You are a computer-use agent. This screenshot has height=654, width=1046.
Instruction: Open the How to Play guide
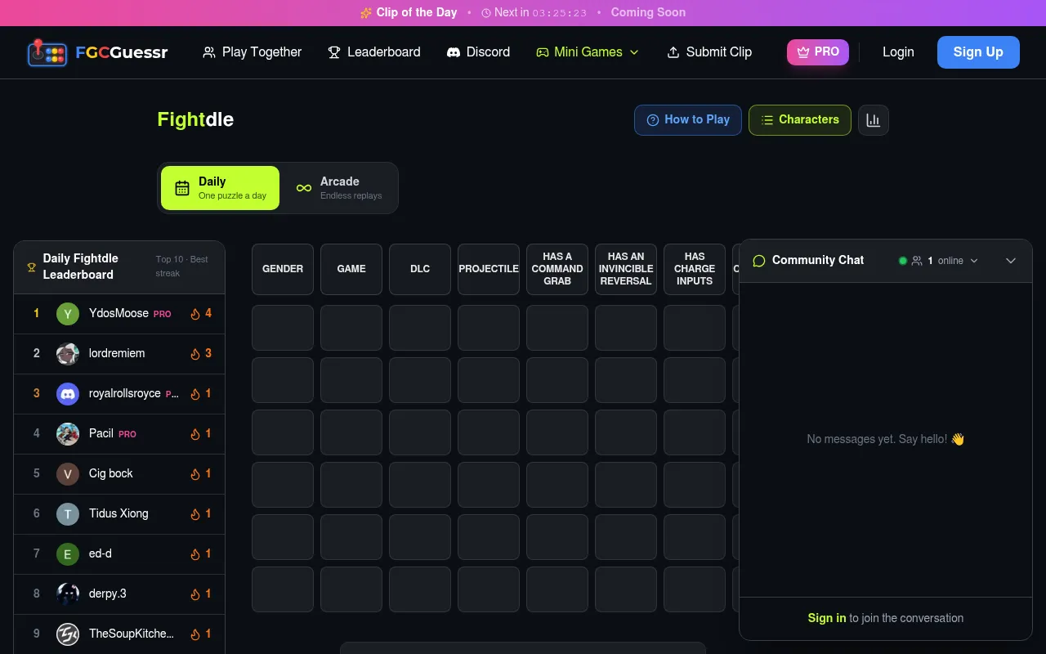(688, 120)
